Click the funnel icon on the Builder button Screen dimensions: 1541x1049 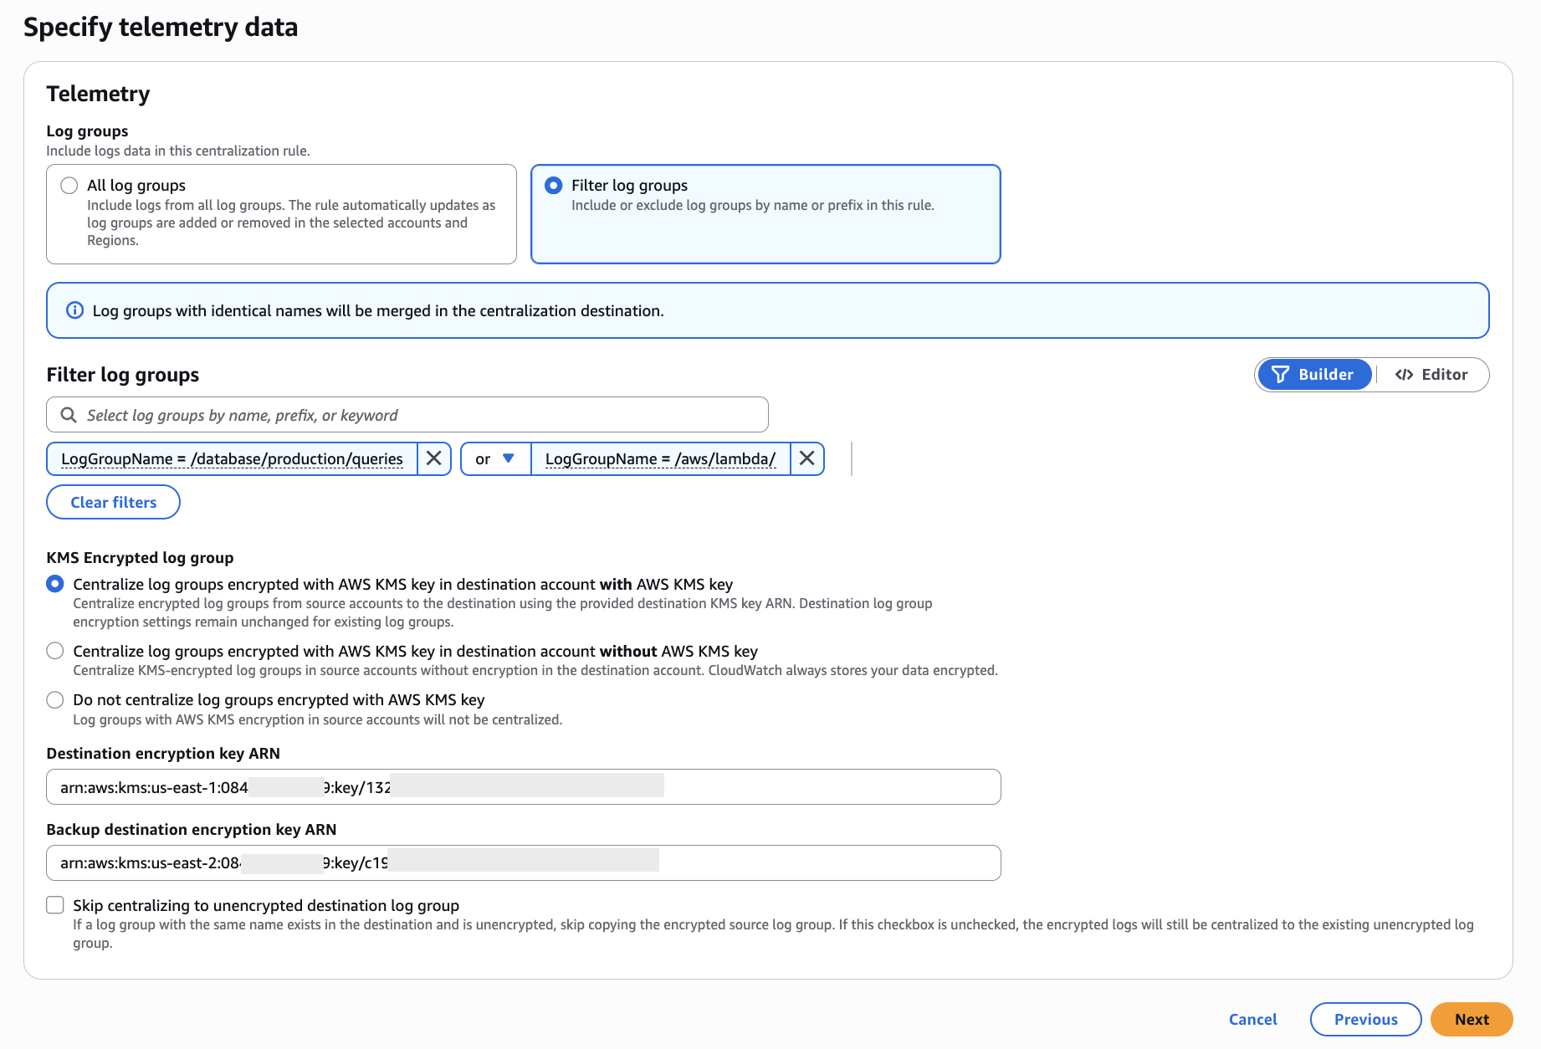[x=1282, y=374]
